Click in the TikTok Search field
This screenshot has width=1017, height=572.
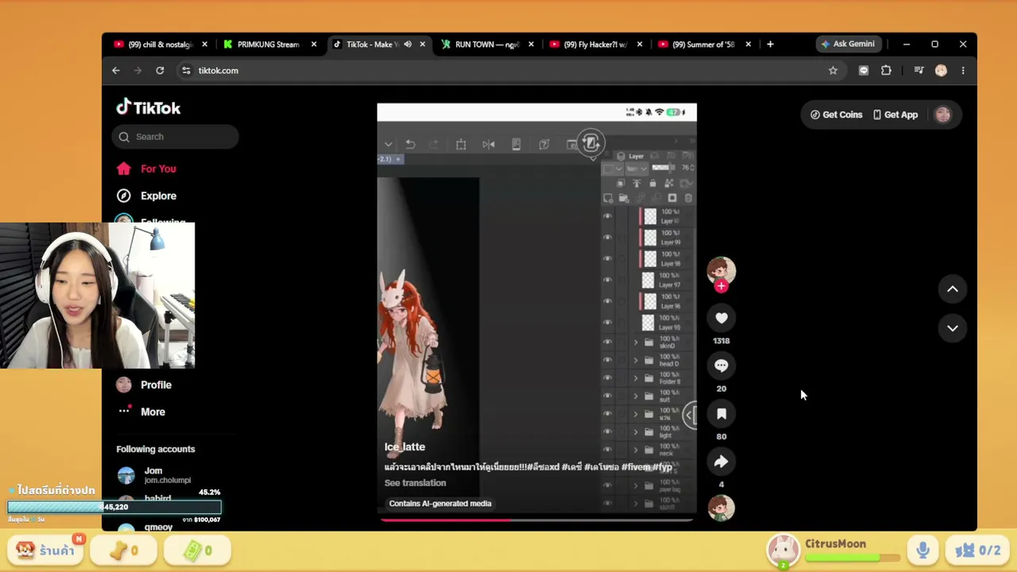(x=175, y=137)
